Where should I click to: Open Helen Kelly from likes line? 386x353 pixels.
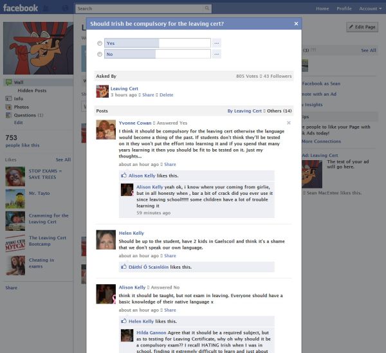coord(141,321)
